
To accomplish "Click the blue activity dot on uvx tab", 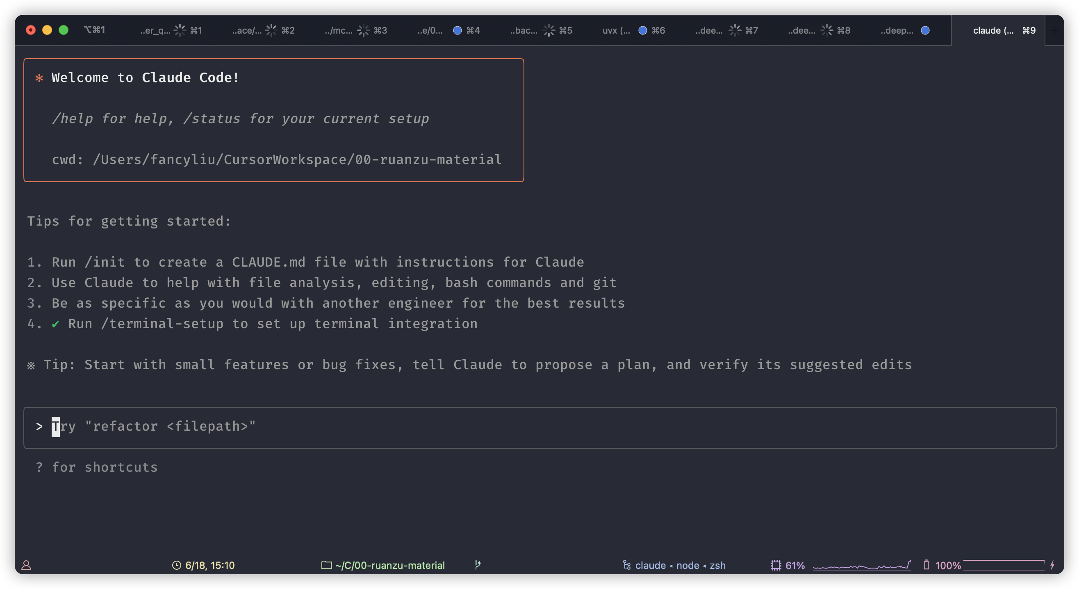I will (x=642, y=30).
